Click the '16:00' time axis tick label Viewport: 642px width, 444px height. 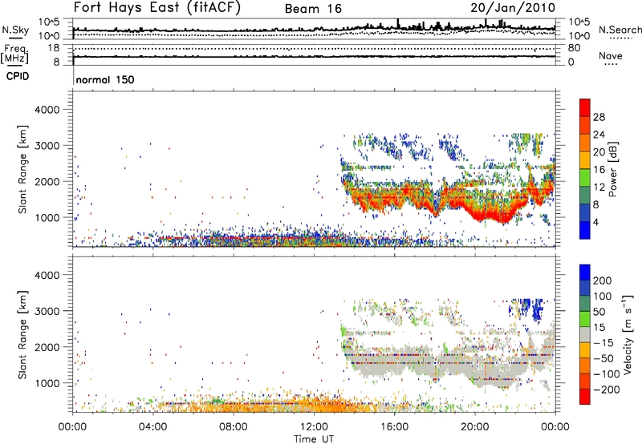click(x=394, y=427)
